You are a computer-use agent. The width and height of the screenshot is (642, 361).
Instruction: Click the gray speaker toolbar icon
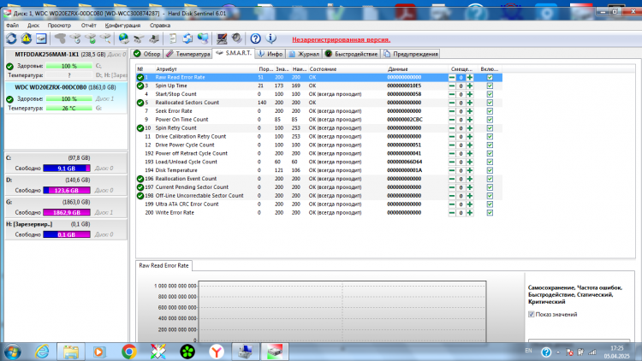pyautogui.click(x=236, y=38)
